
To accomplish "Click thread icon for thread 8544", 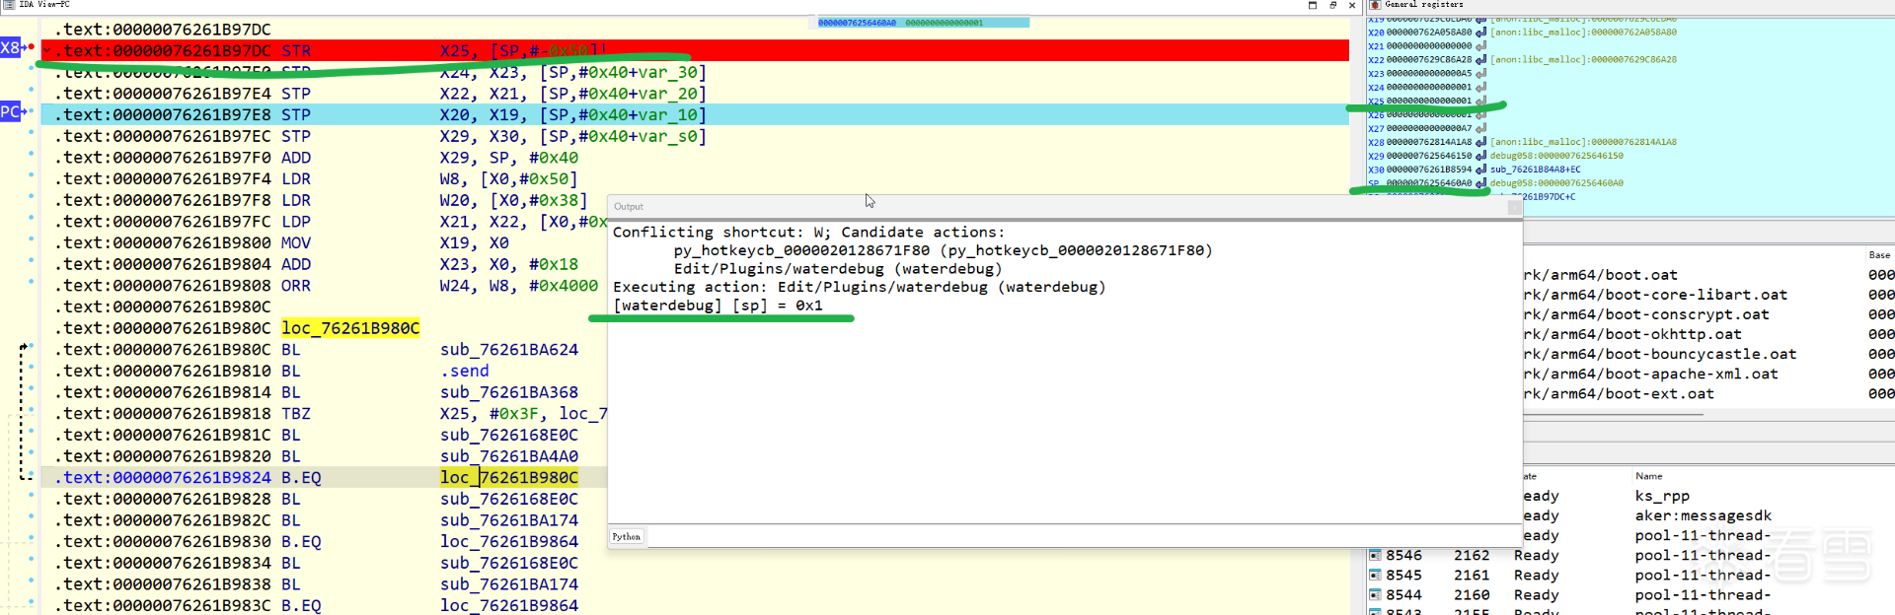I will click(x=1375, y=595).
